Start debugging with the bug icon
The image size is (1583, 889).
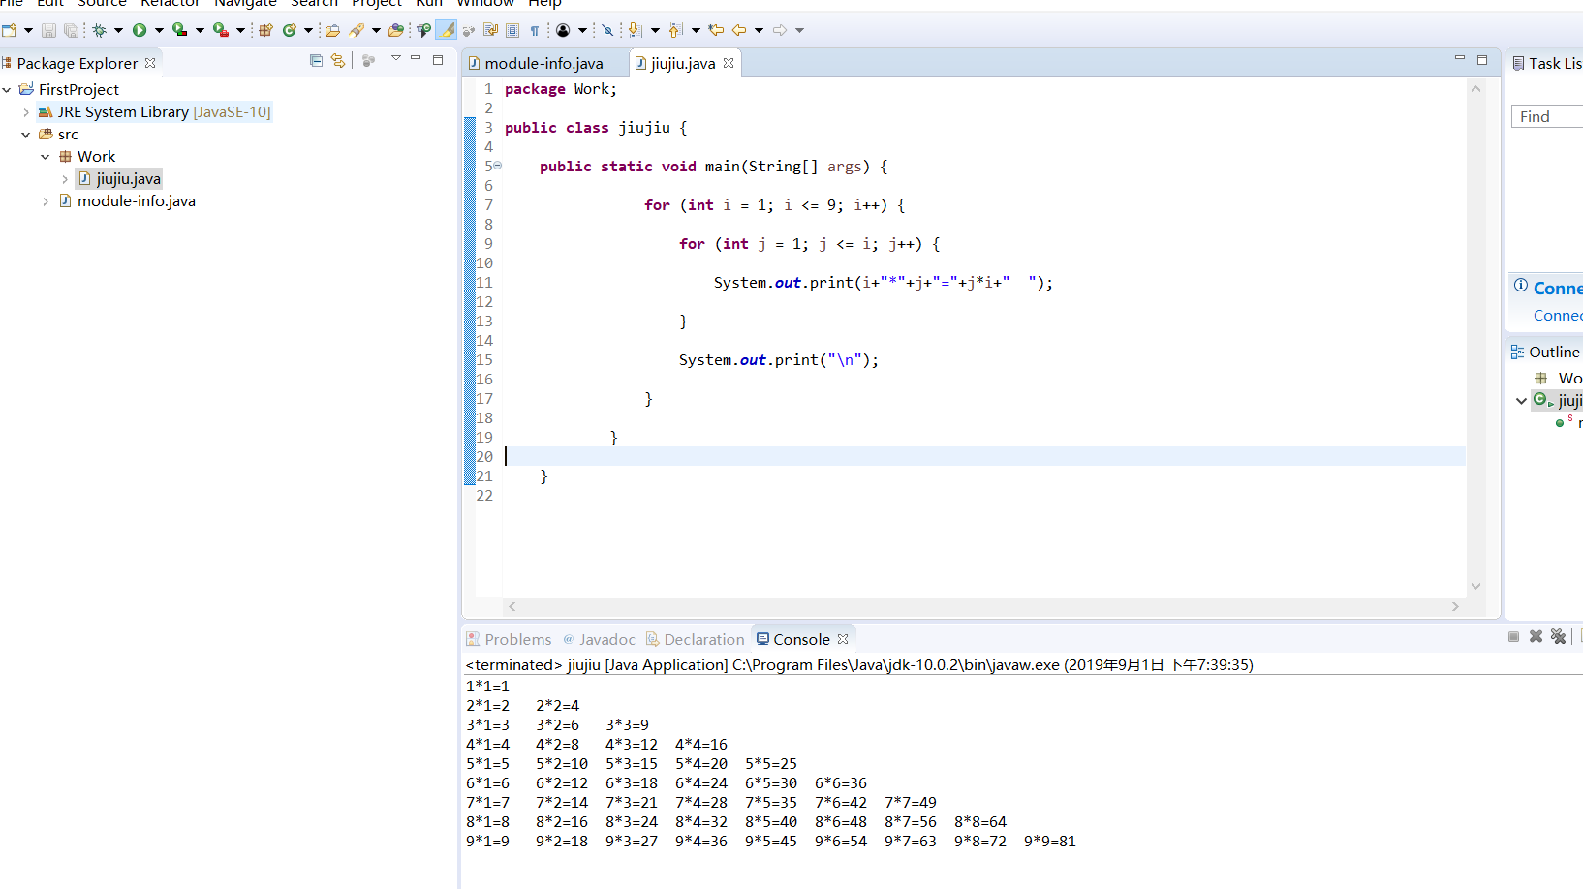click(99, 30)
